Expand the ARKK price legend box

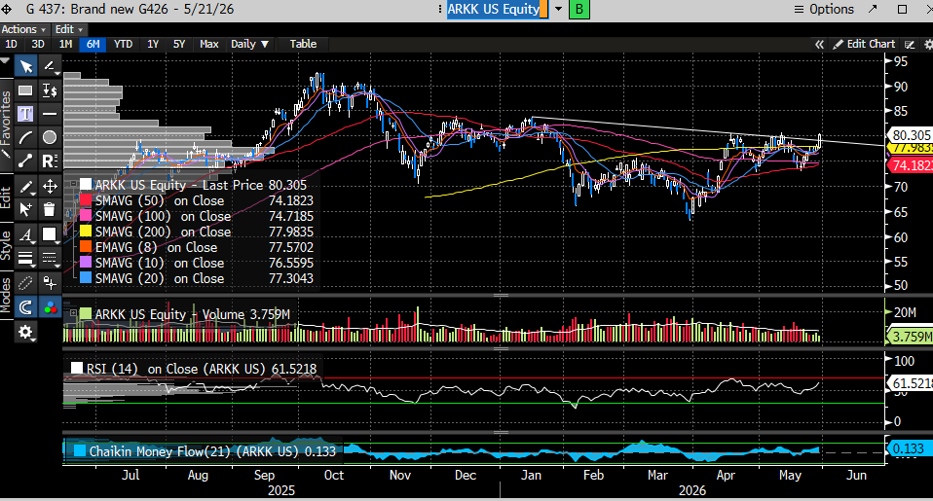coord(74,185)
